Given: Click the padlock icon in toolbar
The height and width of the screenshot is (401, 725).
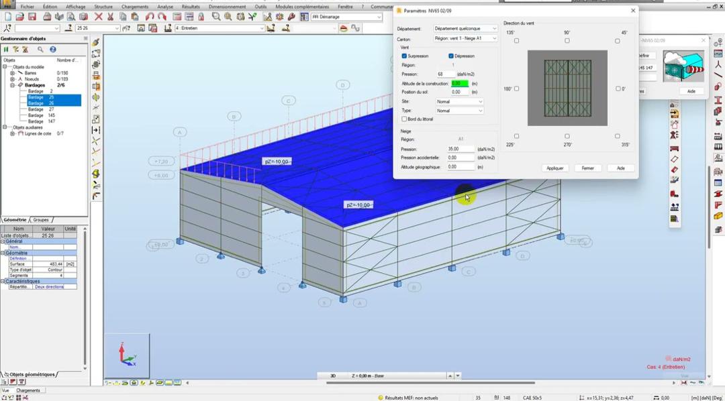Looking at the screenshot, I should point(201,17).
